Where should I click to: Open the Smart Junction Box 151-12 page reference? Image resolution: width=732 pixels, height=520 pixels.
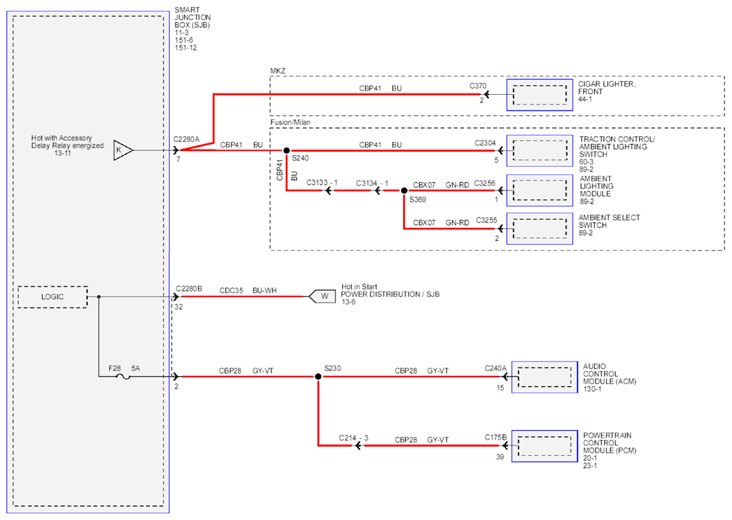(186, 48)
